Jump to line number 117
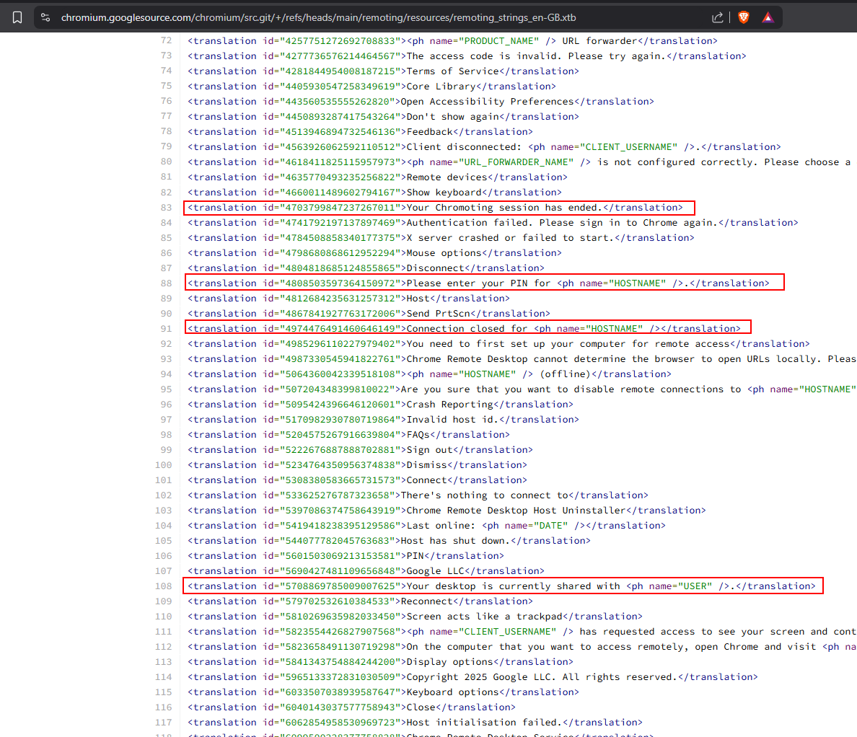Screen dimensions: 857x737 click(164, 723)
